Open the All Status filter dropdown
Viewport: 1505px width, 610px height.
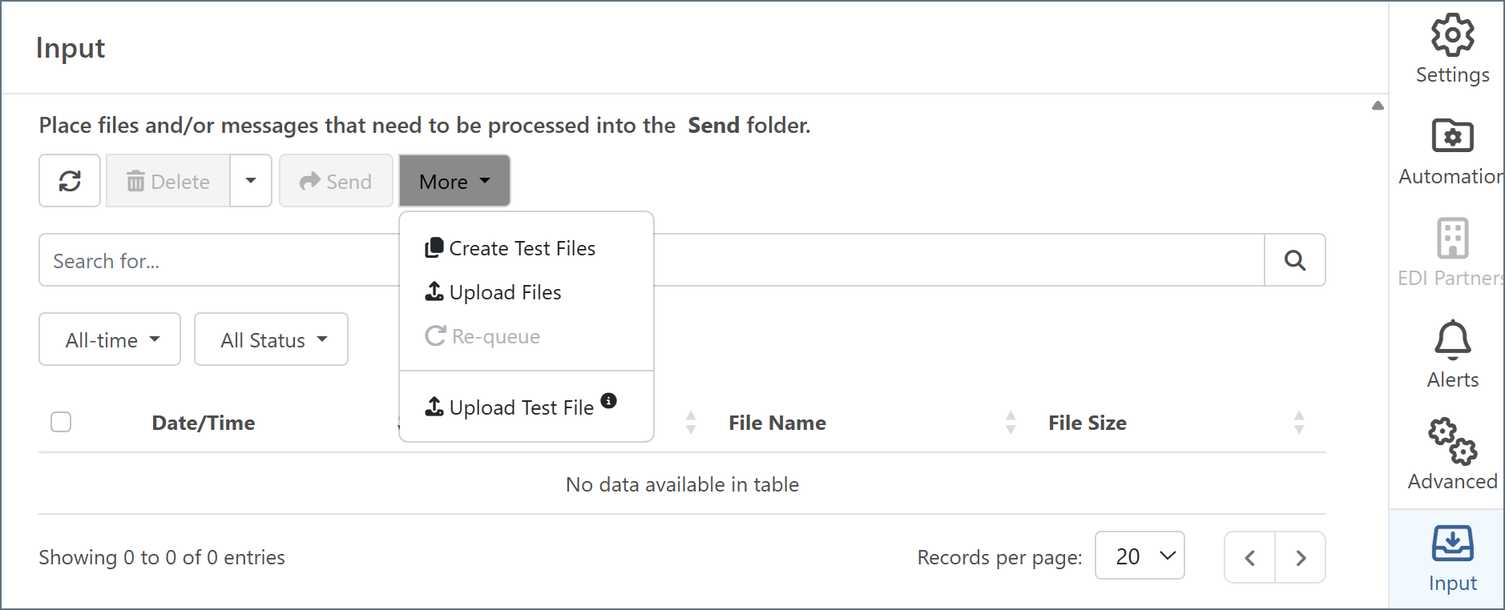(x=271, y=339)
